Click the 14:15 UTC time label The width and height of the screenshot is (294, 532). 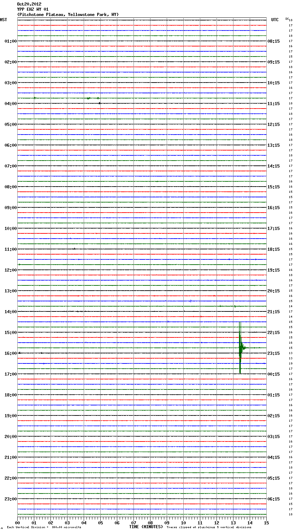coord(274,166)
